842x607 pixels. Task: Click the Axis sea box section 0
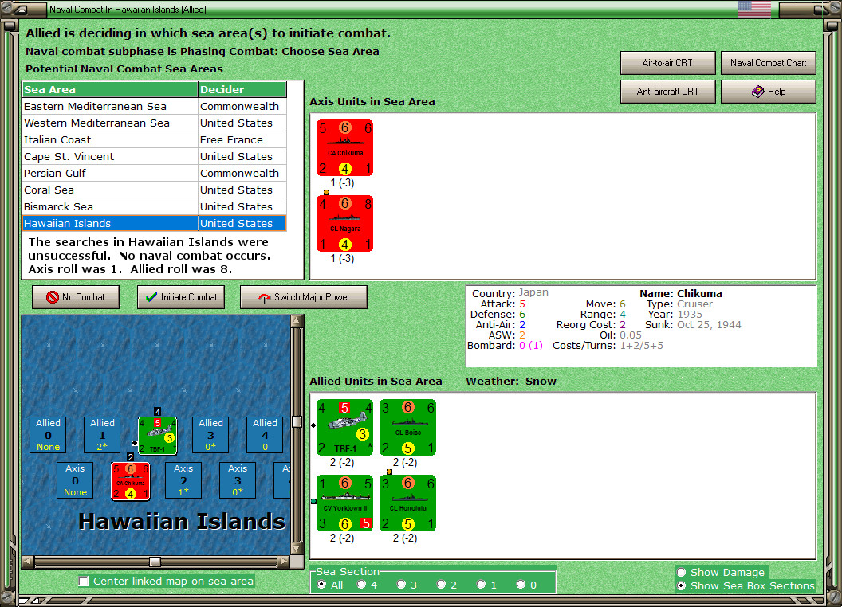(75, 480)
